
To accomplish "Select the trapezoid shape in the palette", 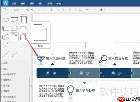I will coord(23,28).
